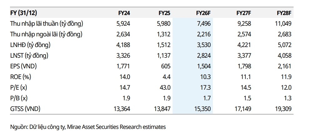Select the highlighted FY26F column header
The height and width of the screenshot is (137, 312).
pos(203,13)
